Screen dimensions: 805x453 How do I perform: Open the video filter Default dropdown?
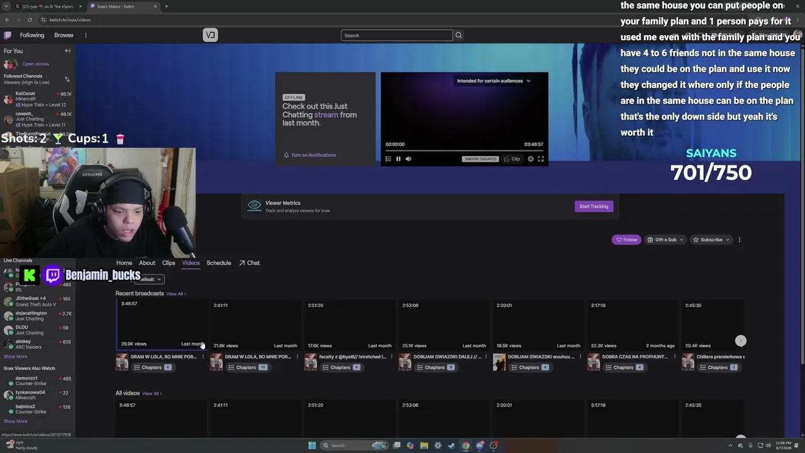[x=148, y=279]
